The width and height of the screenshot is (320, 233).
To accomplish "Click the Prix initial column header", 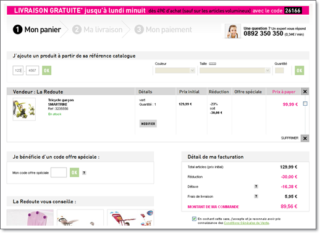I will (x=189, y=91).
